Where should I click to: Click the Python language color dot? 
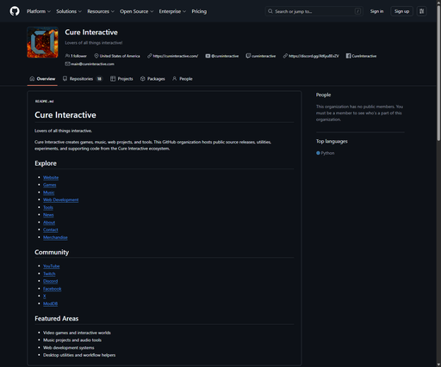click(318, 153)
